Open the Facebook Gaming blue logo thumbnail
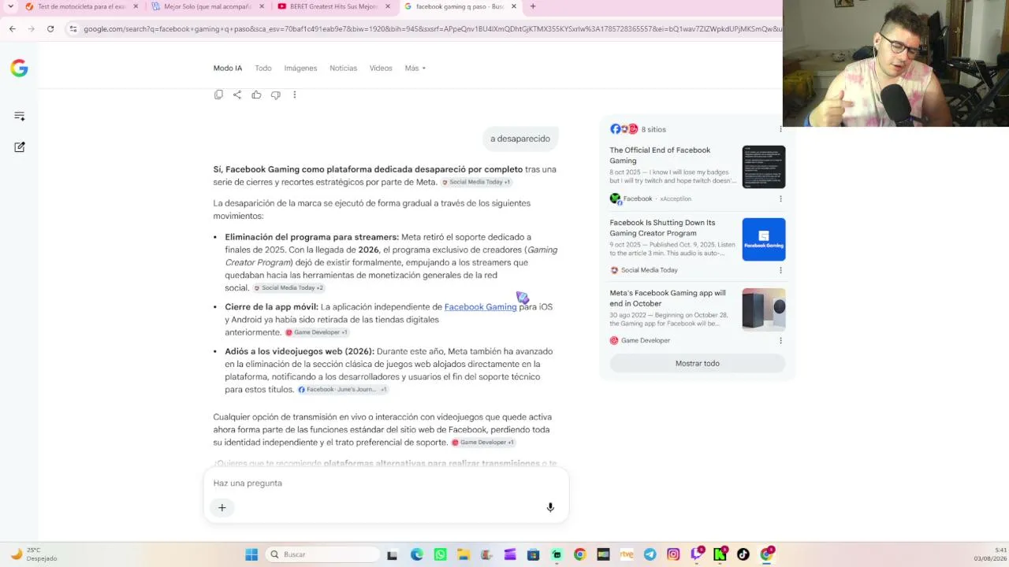1009x567 pixels. [x=764, y=239]
